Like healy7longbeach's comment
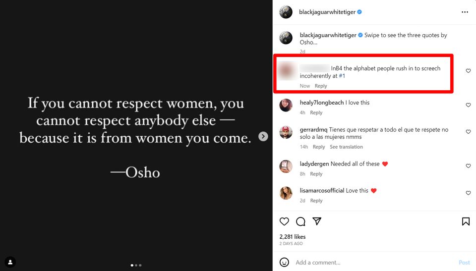Viewport: 476px width, 271px height. pos(468,105)
